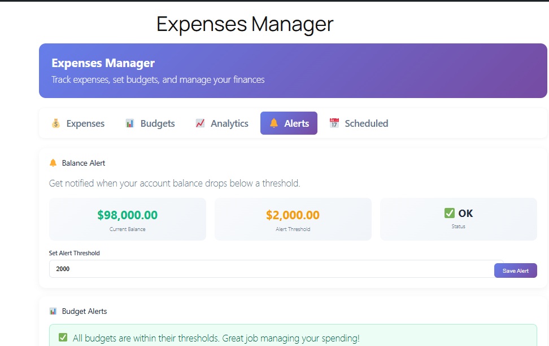Click the green check in budgets message
The width and height of the screenshot is (549, 346).
click(63, 338)
